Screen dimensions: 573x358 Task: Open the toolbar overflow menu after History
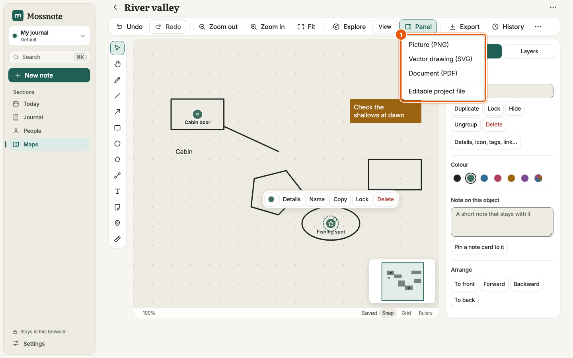(x=538, y=27)
